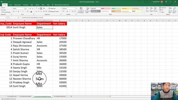
Task: Apply the Font Color A icon
Action: tap(31, 11)
